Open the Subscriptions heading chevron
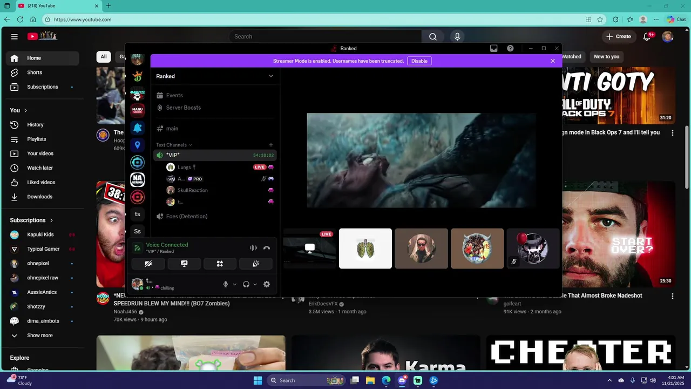The height and width of the screenshot is (389, 691). [52, 220]
